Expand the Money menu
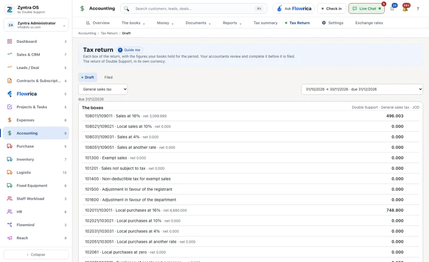 coord(165,23)
